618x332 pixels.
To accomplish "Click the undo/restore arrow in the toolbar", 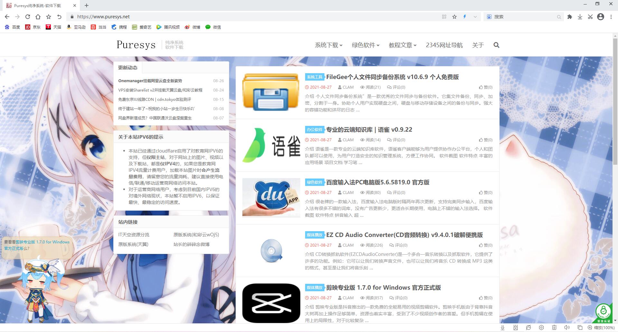I will pyautogui.click(x=59, y=17).
